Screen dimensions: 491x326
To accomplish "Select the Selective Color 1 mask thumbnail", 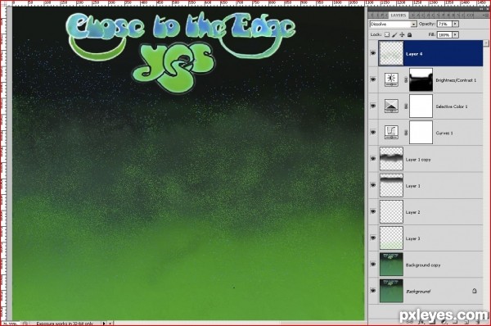I will [421, 106].
